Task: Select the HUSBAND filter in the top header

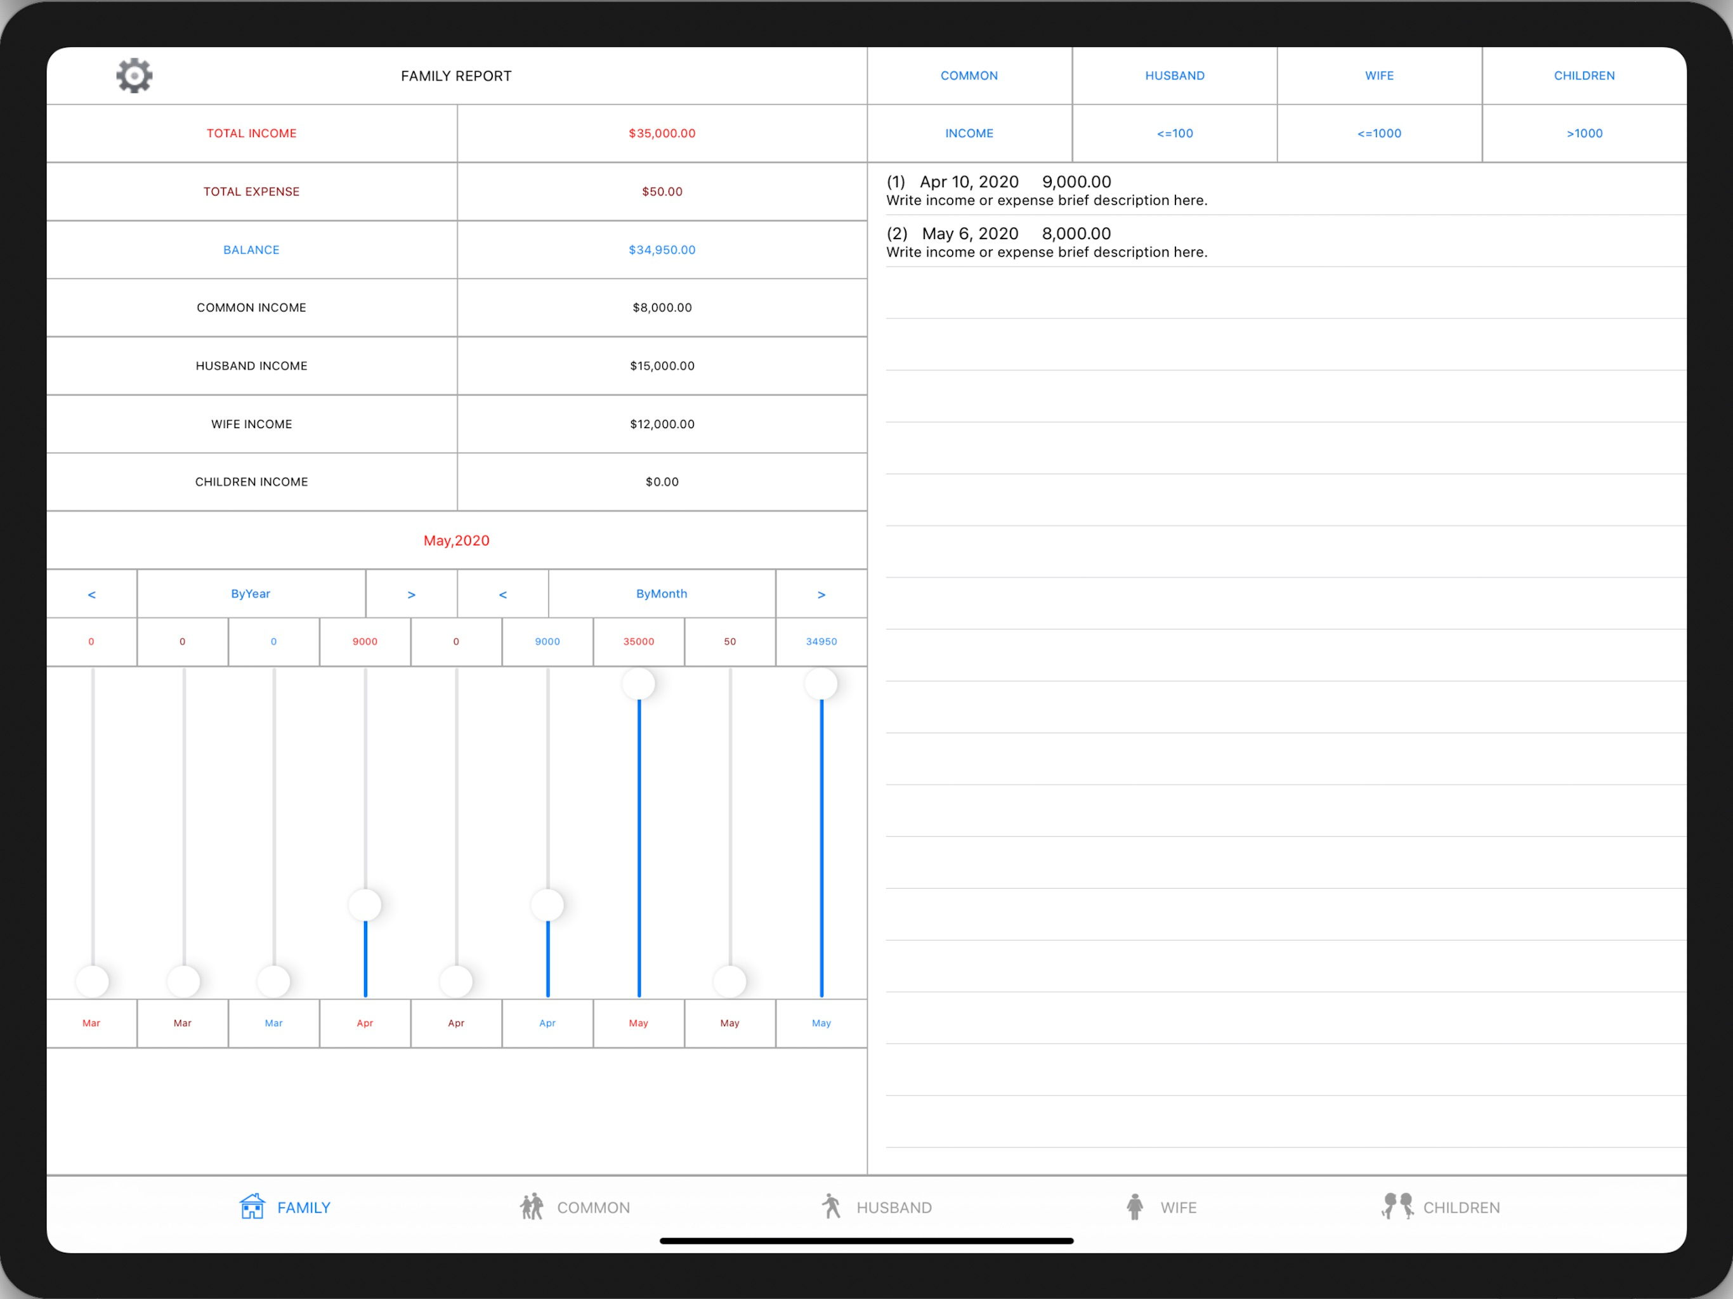Action: click(x=1174, y=75)
